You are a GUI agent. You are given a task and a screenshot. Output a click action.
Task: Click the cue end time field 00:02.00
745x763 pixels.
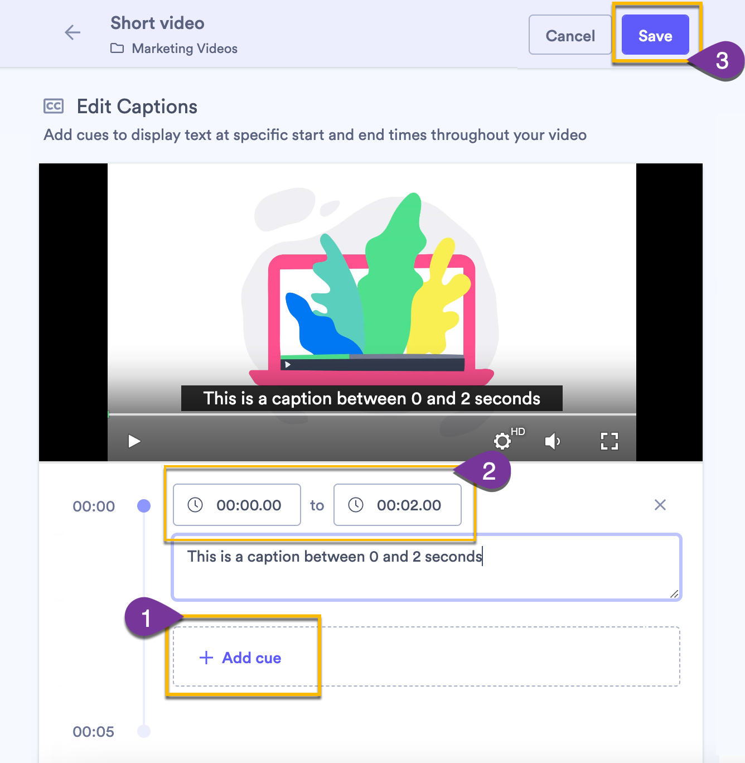[409, 505]
